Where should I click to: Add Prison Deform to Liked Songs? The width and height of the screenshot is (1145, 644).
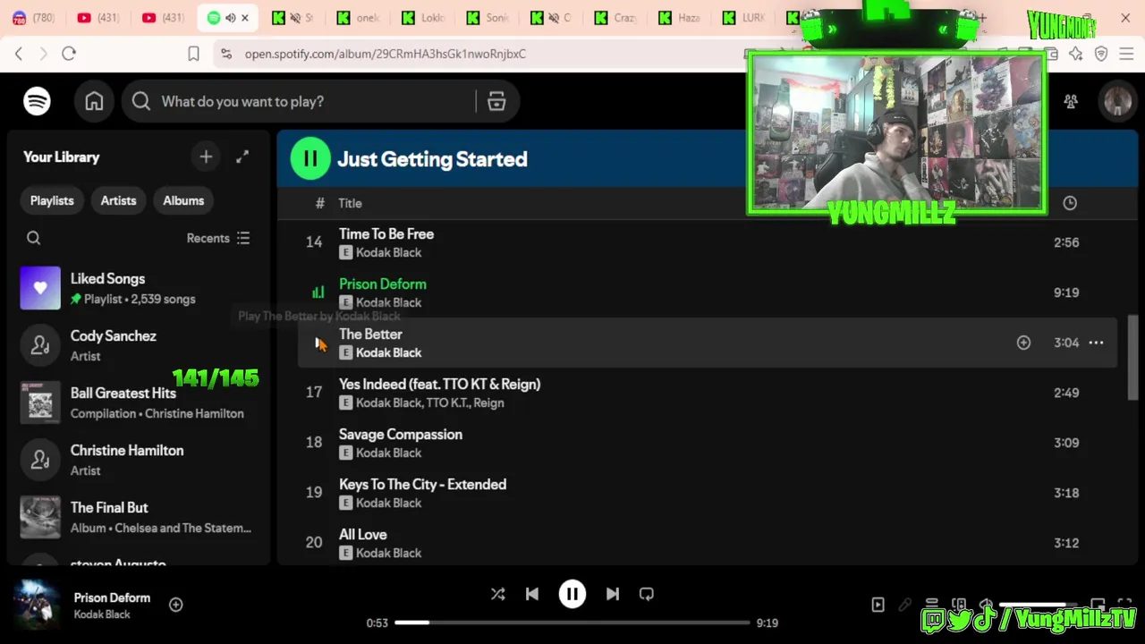coord(176,605)
